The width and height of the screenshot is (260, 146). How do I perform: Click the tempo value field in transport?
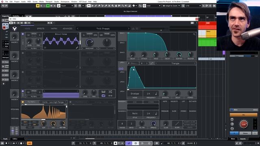pyautogui.click(x=190, y=143)
